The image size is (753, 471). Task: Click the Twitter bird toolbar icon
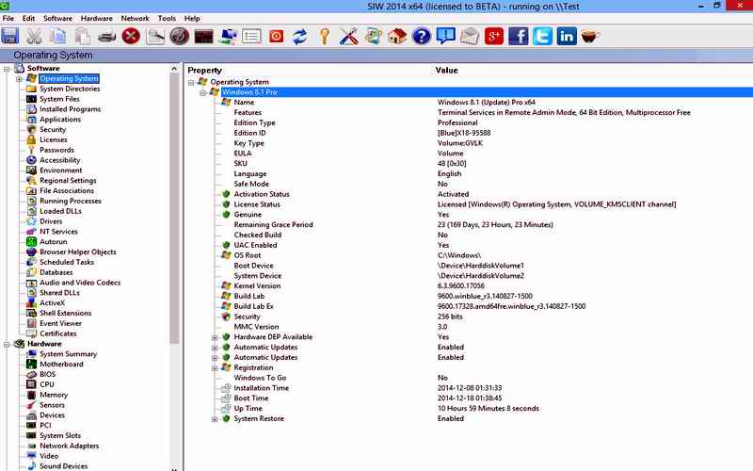click(542, 37)
